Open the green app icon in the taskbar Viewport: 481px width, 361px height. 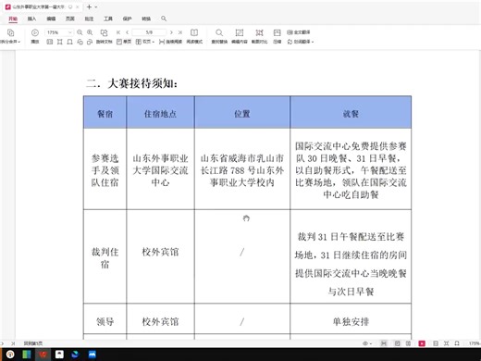(x=27, y=355)
